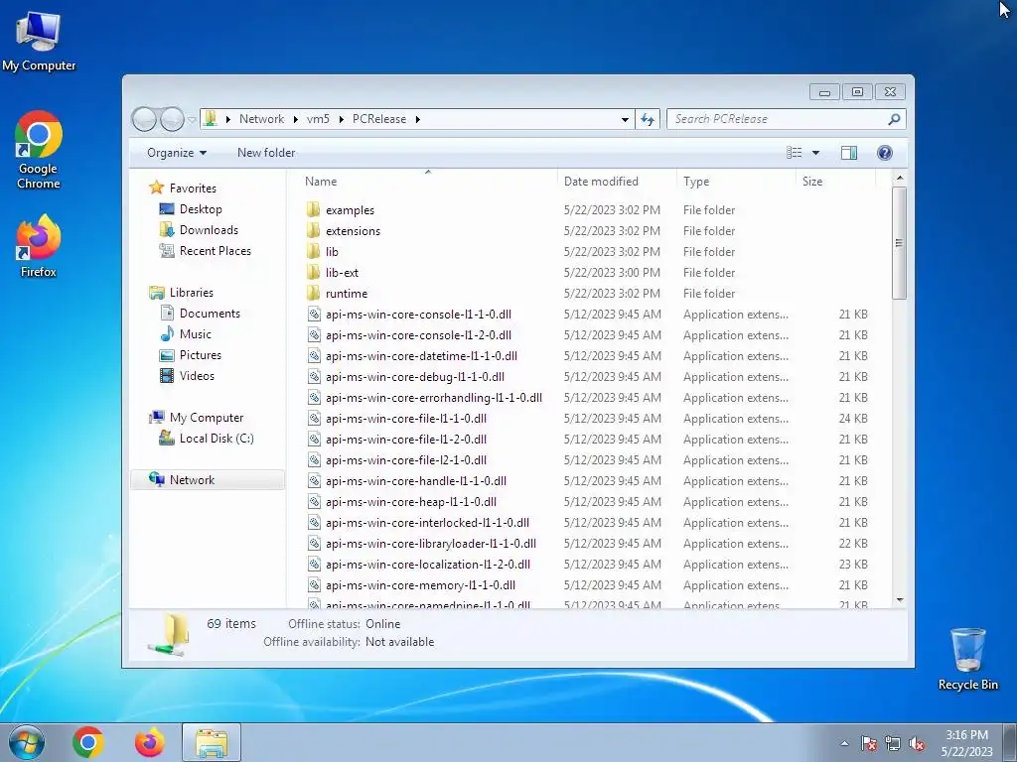This screenshot has width=1017, height=762.
Task: Select the lib-ext folder
Action: click(342, 273)
